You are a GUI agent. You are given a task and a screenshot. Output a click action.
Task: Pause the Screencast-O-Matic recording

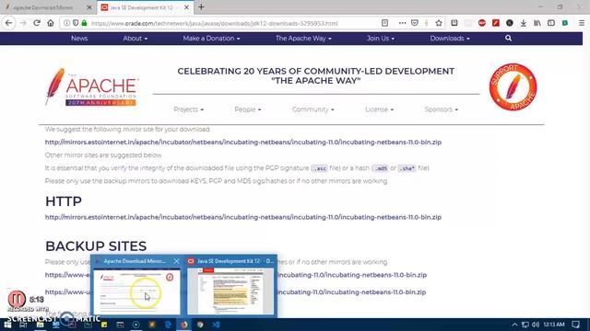(17, 299)
